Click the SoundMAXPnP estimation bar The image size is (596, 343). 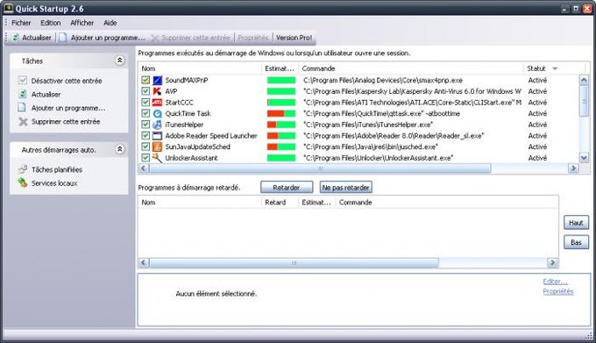(281, 80)
